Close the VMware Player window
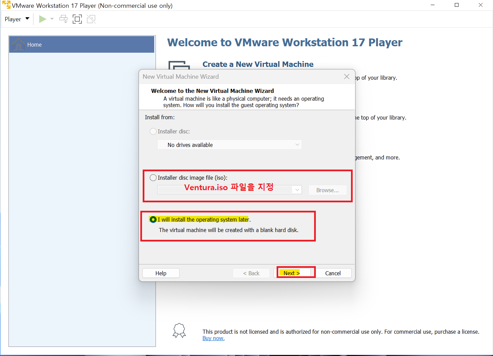 point(480,5)
